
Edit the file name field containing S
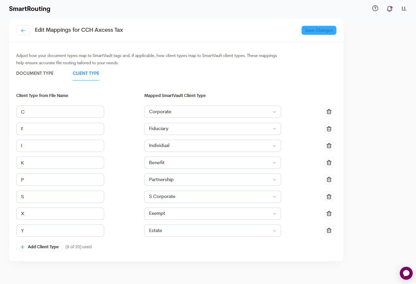pos(60,197)
